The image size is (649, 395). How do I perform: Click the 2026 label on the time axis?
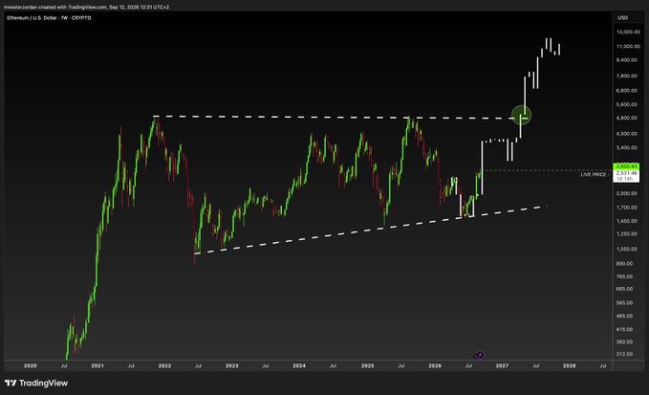click(x=435, y=366)
